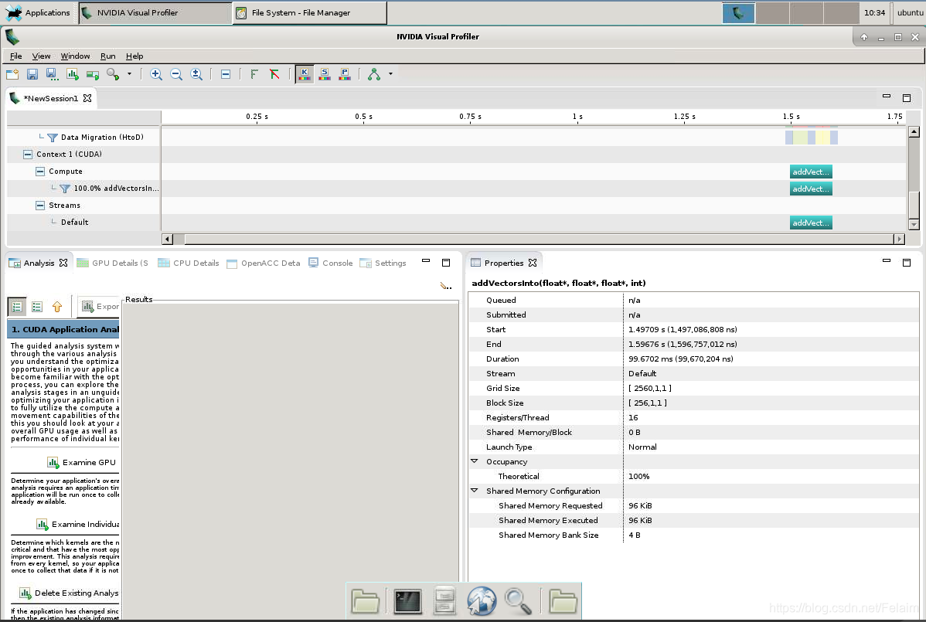The image size is (926, 622).
Task: Click the Export button in Analysis panel
Action: coord(99,306)
